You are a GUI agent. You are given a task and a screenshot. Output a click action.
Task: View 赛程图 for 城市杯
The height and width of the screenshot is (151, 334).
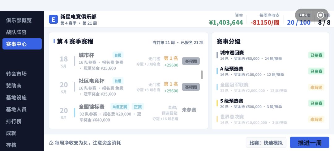pos(191,61)
